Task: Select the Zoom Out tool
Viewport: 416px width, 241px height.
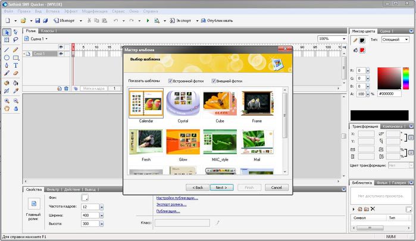Action: tap(15, 101)
